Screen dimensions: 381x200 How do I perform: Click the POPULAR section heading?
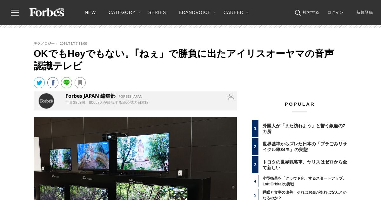[300, 104]
